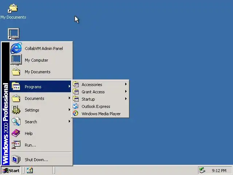Launch Windows Media Player by its label
The width and height of the screenshot is (233, 175).
[101, 114]
